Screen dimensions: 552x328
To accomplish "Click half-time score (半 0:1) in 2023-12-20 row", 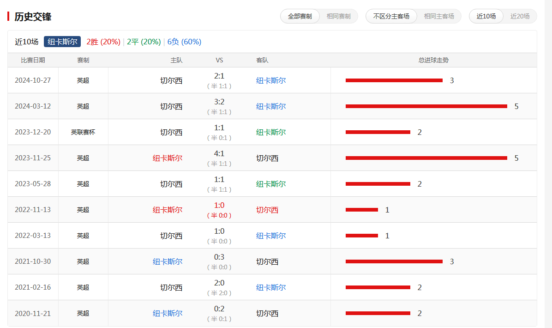I will pos(219,138).
